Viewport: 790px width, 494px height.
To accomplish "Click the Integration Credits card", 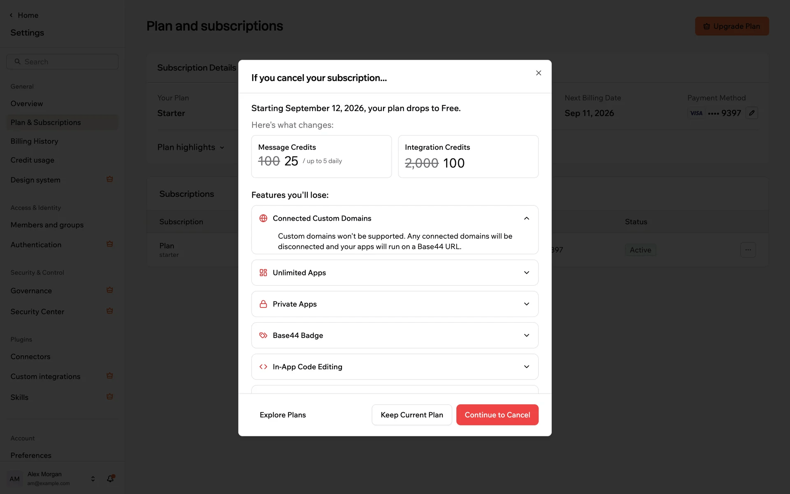I will [x=468, y=156].
